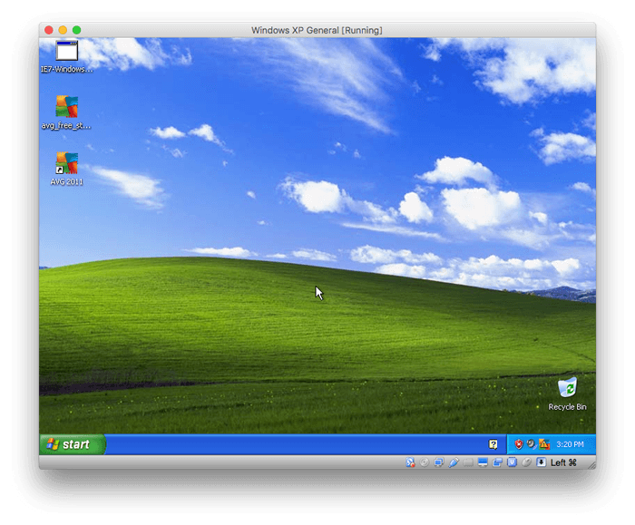This screenshot has height=525, width=635.
Task: Click the gray disc system tray icon
Action: [531, 444]
